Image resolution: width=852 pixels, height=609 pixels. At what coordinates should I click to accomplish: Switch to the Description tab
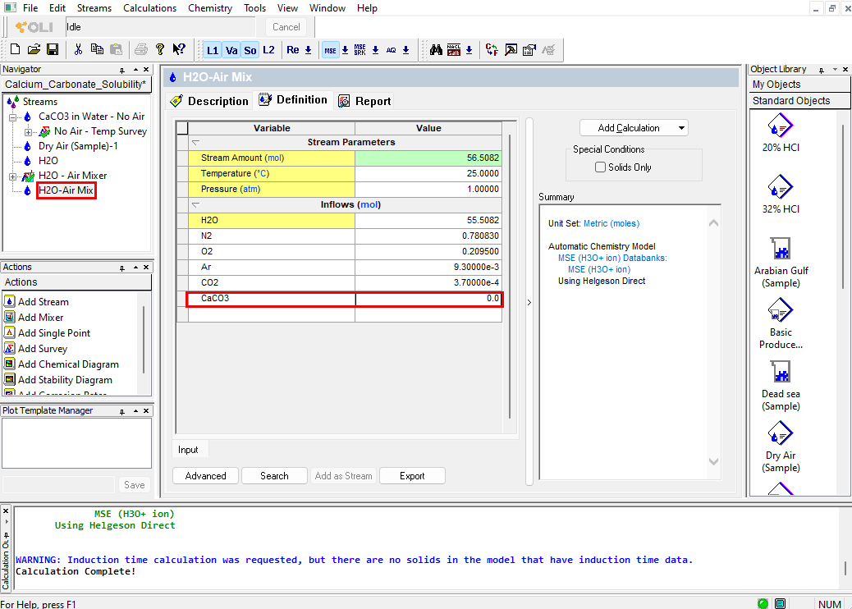[210, 101]
